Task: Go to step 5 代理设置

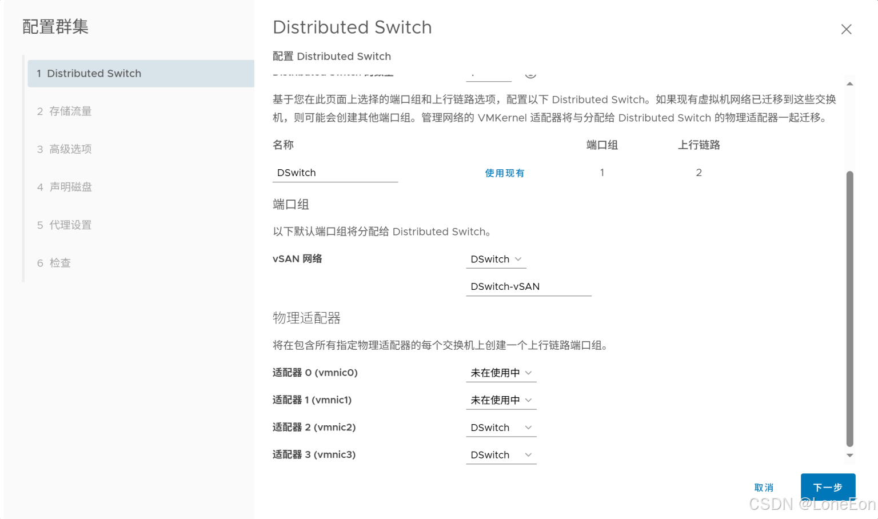Action: click(64, 225)
